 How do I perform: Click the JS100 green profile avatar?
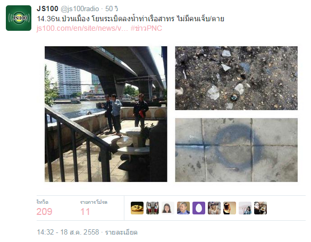[19, 18]
